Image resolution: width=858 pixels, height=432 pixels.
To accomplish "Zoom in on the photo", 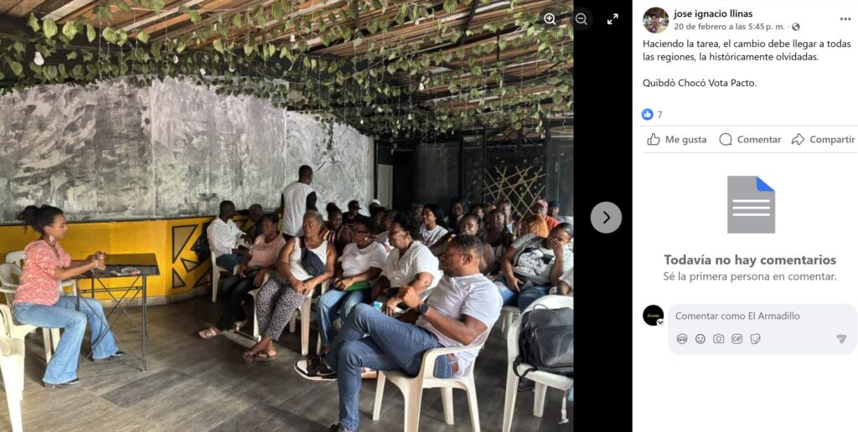I will [x=550, y=19].
